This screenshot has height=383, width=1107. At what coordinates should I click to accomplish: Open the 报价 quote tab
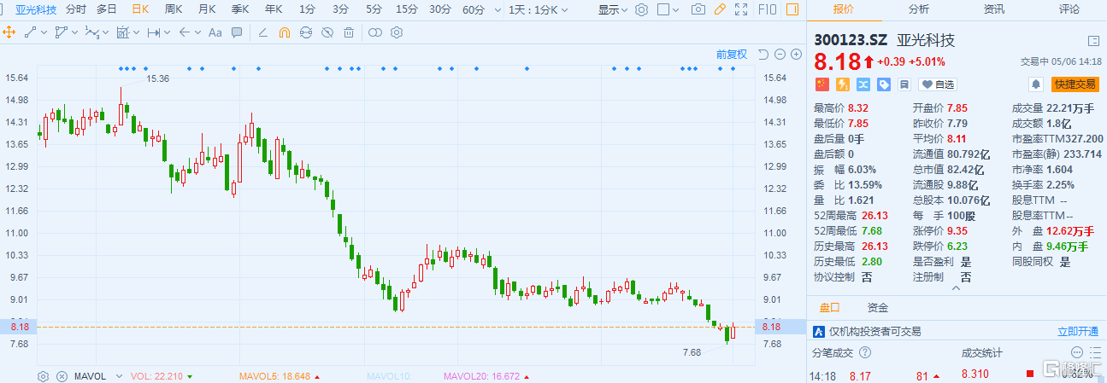click(844, 9)
